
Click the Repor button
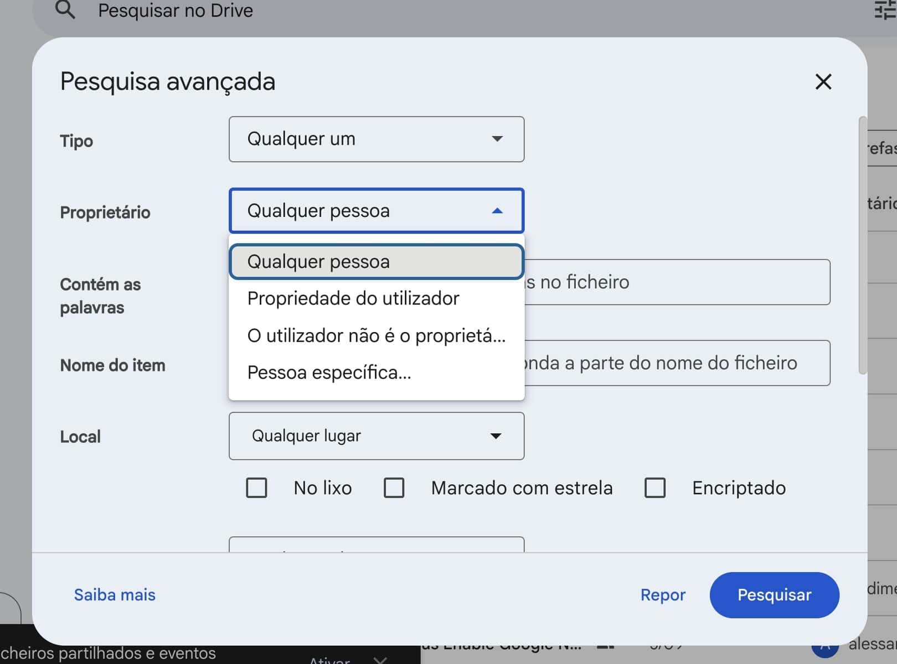(662, 595)
